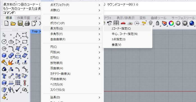This screenshot has height=102, width=196.
Task: Expand the 多角形(Y) submenu
Action: [x=72, y=34]
